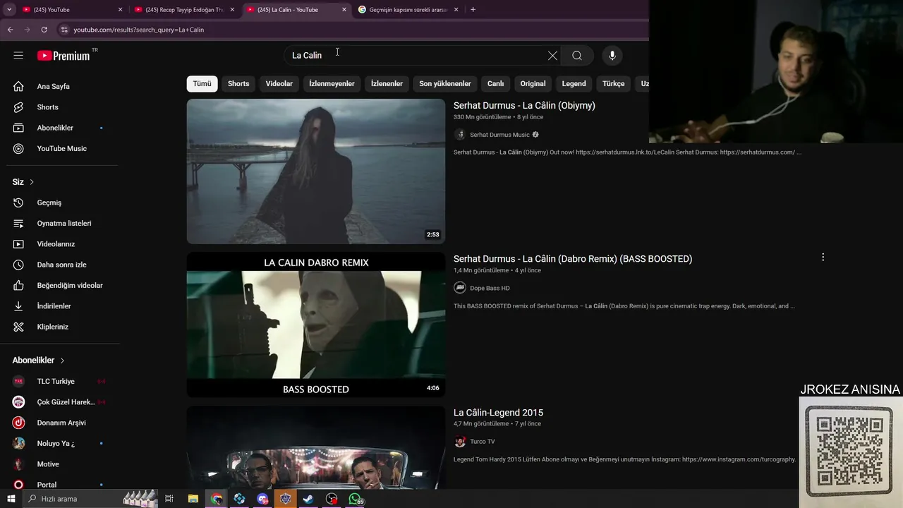Open La Câlin (Dabro Remix) BASS BOOSTED title
The width and height of the screenshot is (903, 508).
573,259
